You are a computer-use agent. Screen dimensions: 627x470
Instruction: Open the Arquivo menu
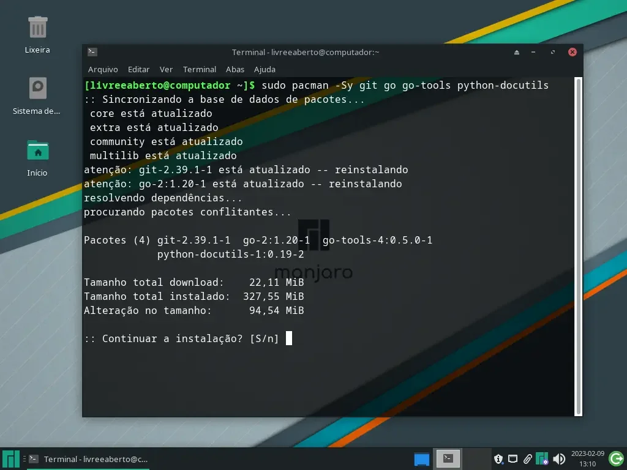pos(103,70)
